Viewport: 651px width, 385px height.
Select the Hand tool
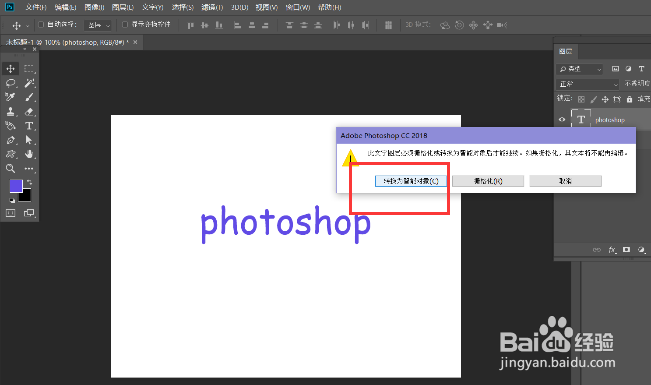[29, 154]
